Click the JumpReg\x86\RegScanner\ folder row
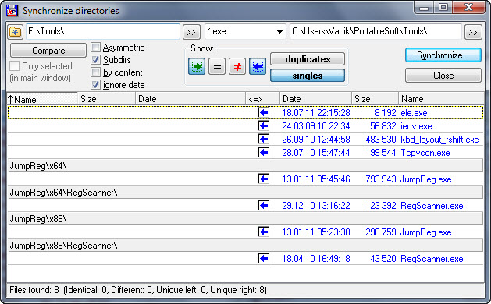491x304 pixels. tap(245, 246)
